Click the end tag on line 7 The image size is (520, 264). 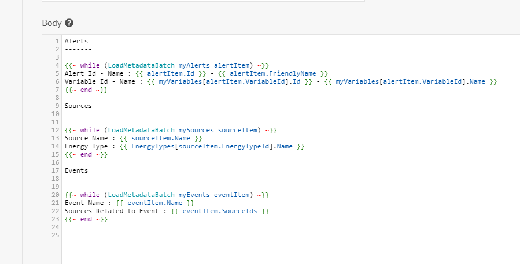[86, 90]
